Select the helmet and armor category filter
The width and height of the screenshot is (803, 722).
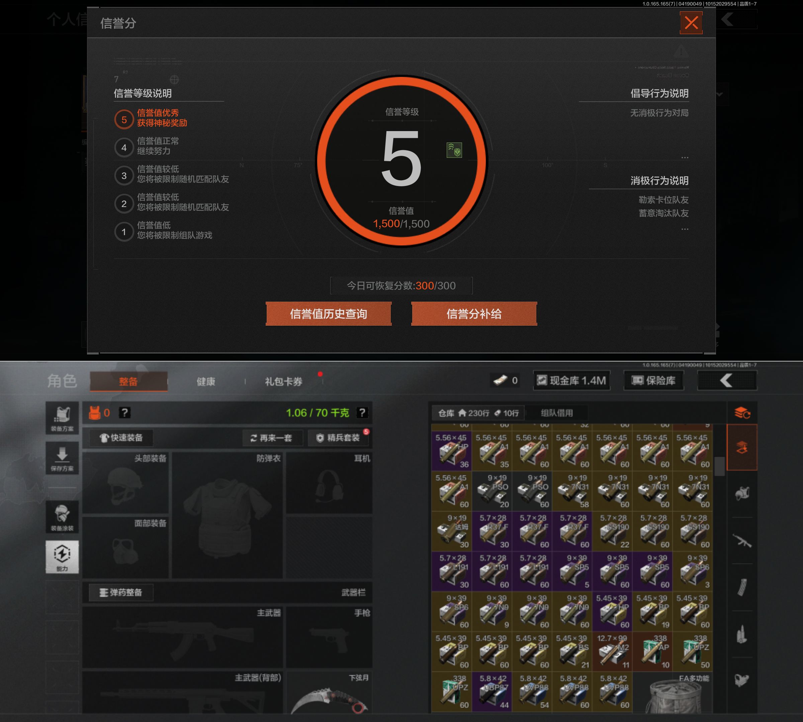click(x=741, y=494)
